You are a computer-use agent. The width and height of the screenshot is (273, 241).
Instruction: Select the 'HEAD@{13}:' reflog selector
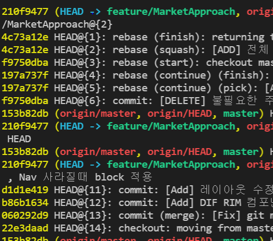coord(83,216)
